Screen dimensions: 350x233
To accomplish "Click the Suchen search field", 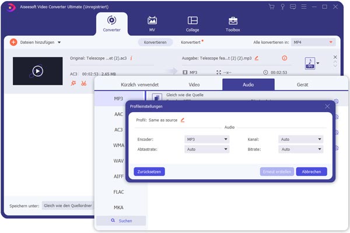I will click(121, 221).
